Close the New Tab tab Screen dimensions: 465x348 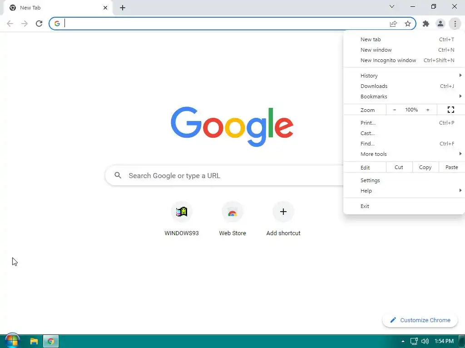pyautogui.click(x=105, y=8)
